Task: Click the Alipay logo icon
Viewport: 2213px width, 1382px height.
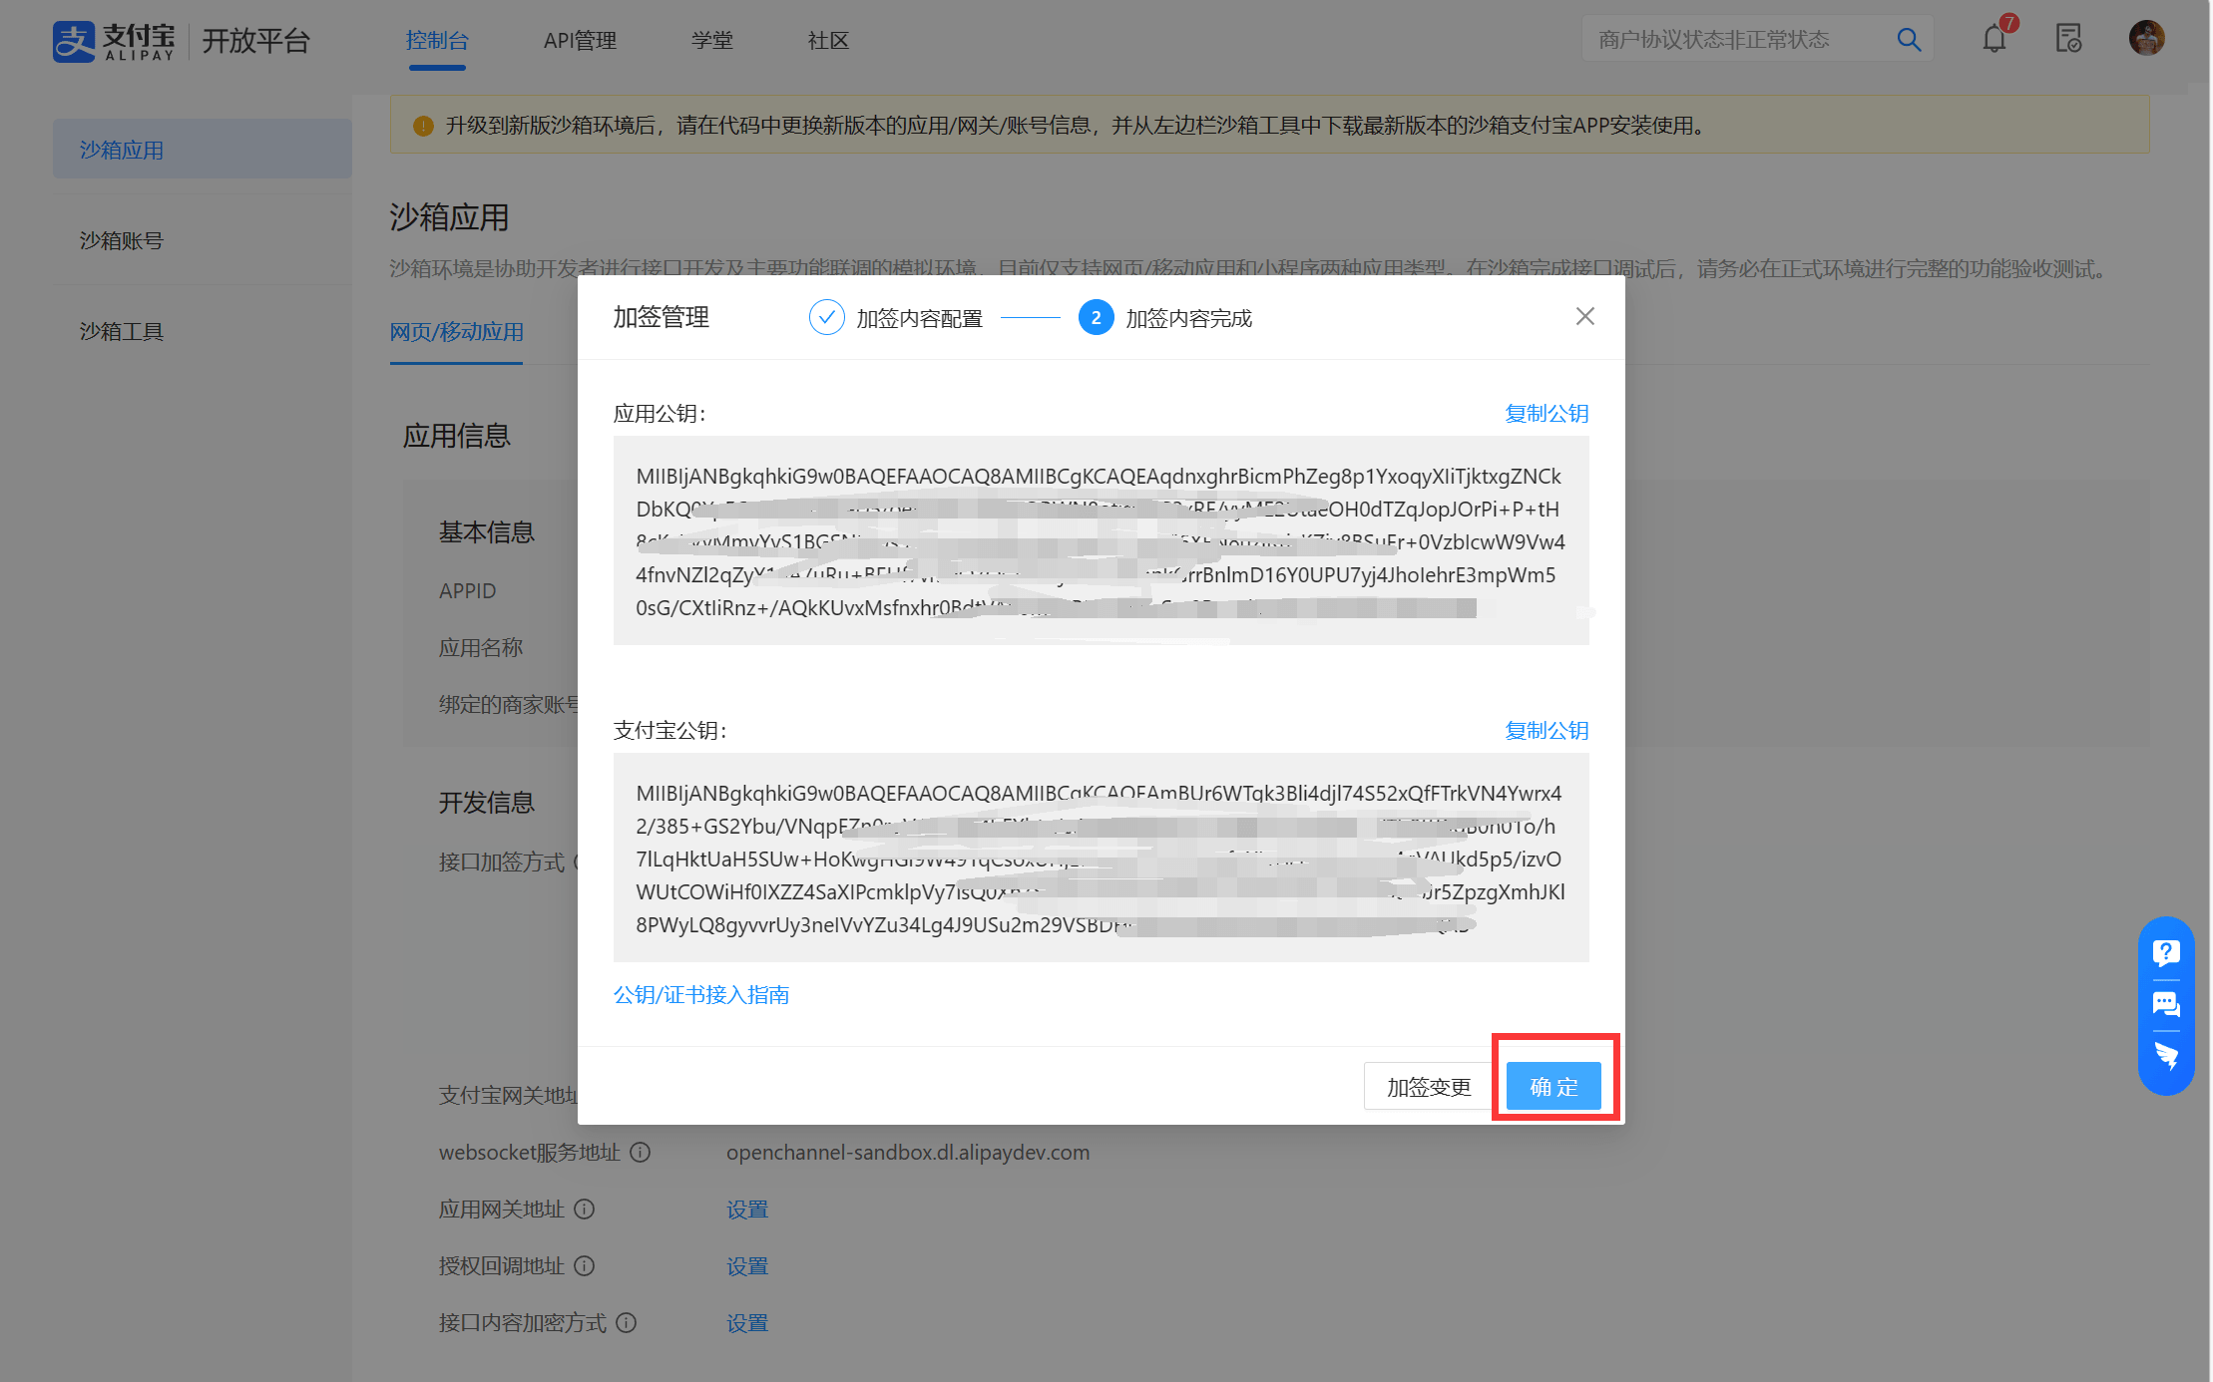Action: (74, 41)
